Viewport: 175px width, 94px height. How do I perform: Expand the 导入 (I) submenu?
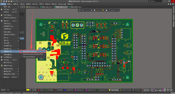(10, 38)
